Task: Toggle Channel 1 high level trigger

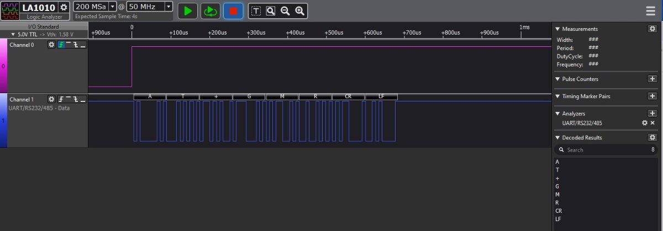Action: (x=68, y=99)
